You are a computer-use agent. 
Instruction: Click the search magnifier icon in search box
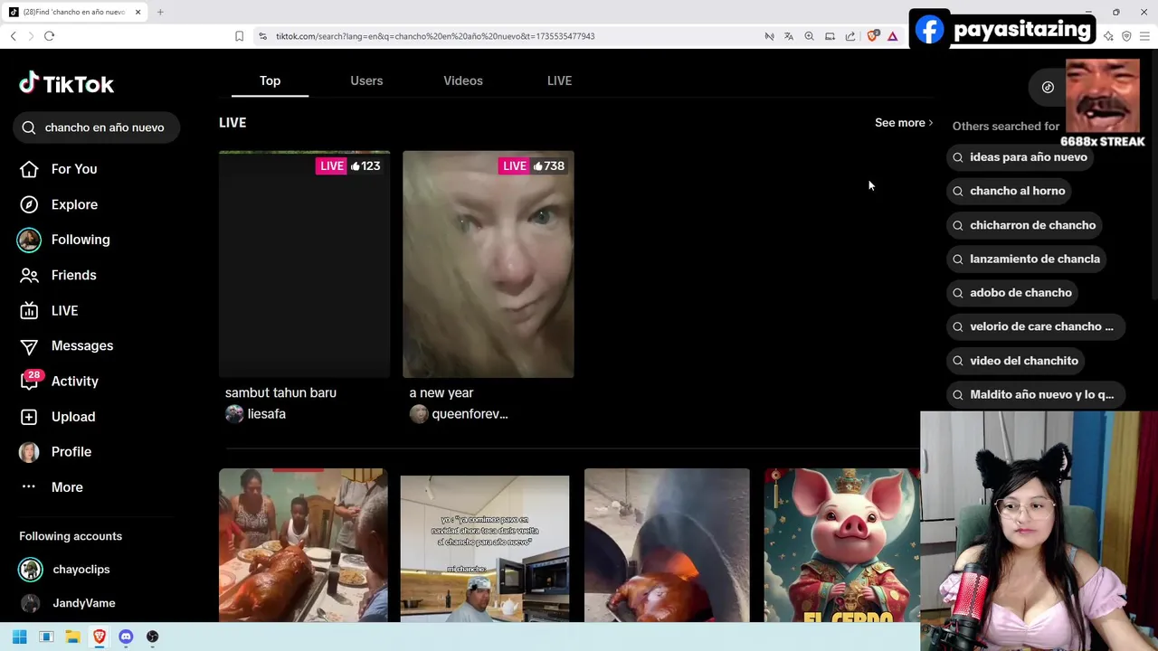(29, 127)
